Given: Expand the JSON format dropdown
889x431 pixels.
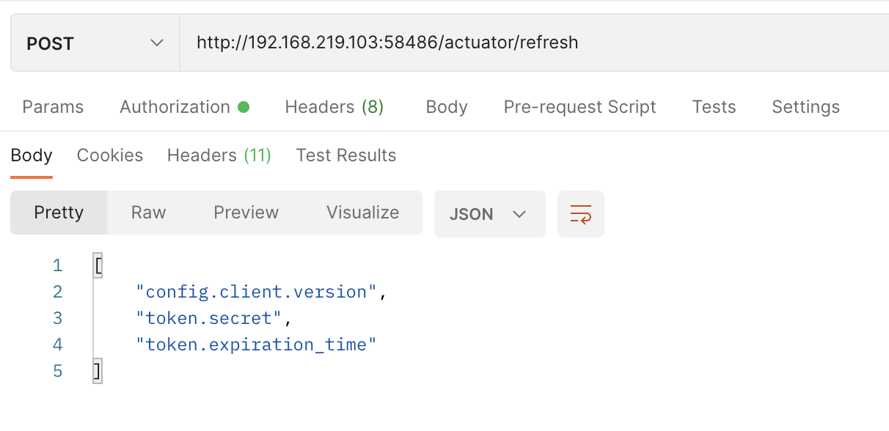Looking at the screenshot, I should click(x=489, y=214).
